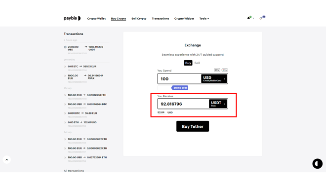Image resolution: width=326 pixels, height=183 pixels.
Task: Click the X icon beside 0.01 BTC transaction
Action: click(65, 67)
